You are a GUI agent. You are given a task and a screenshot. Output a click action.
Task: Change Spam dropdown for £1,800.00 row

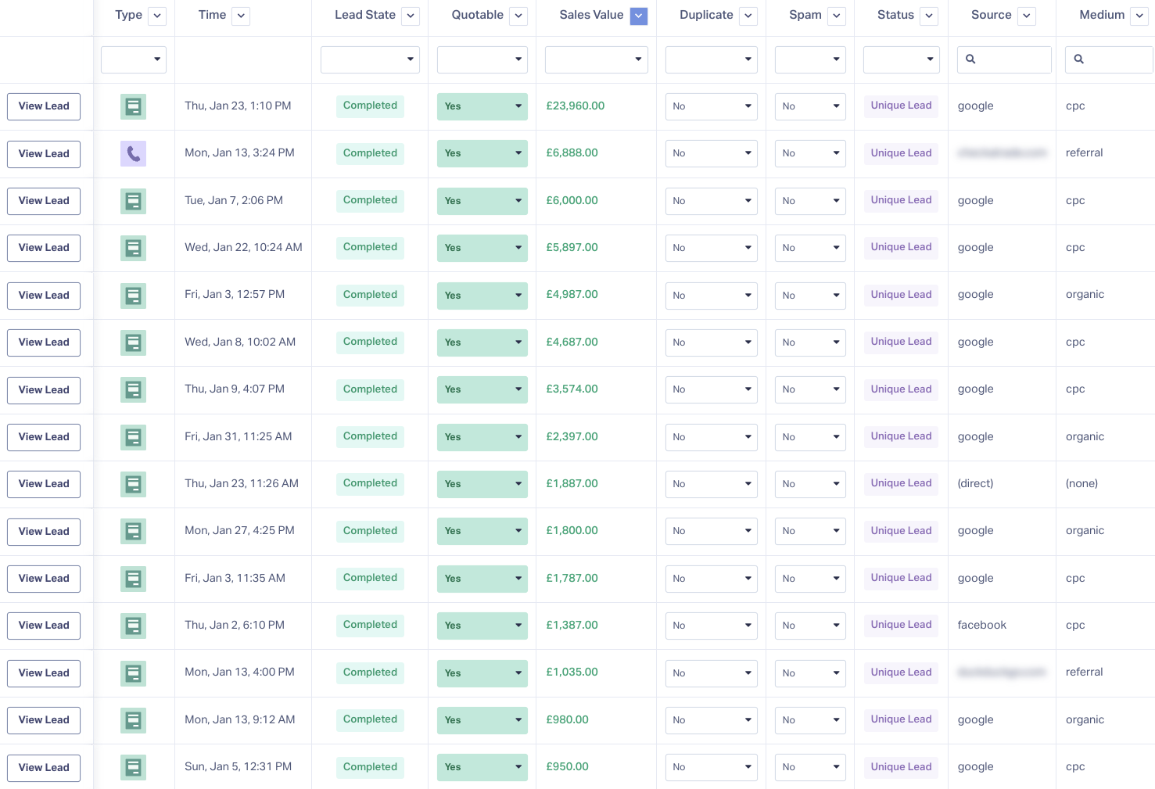coord(810,531)
